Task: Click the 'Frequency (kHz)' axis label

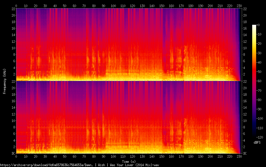Action: tap(5, 81)
